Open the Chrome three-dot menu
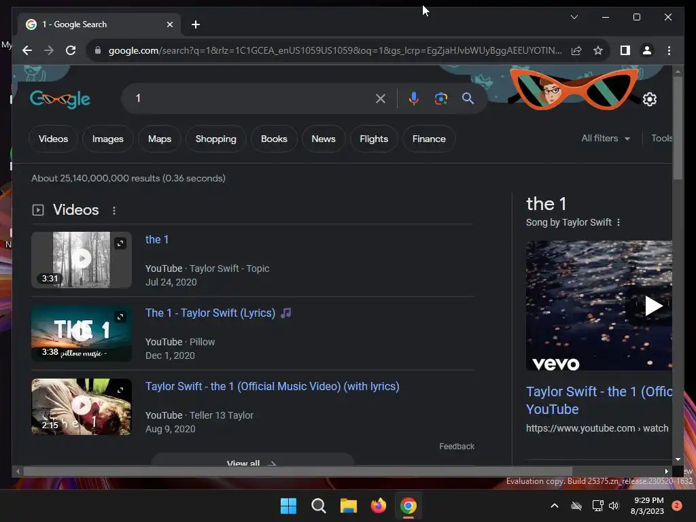The image size is (696, 522). tap(669, 50)
